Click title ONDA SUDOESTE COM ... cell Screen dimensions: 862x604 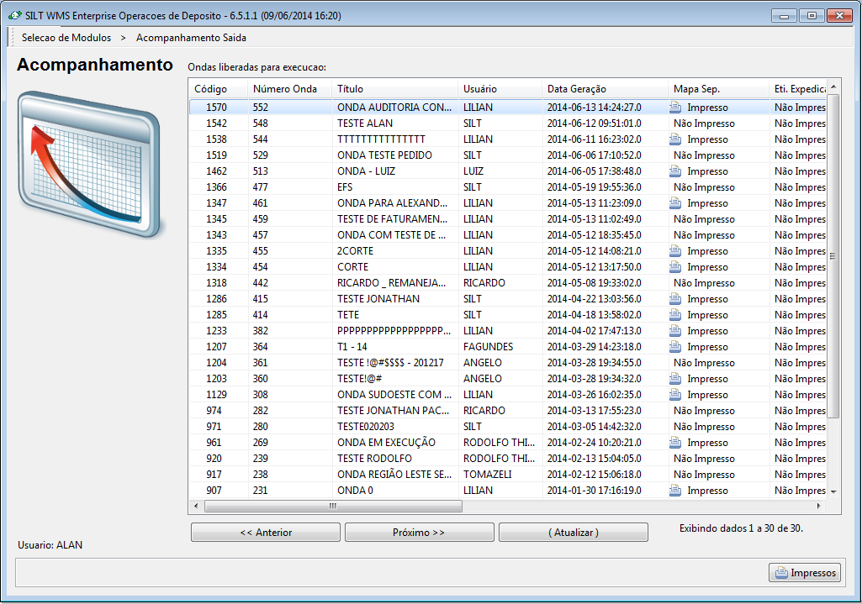[394, 394]
